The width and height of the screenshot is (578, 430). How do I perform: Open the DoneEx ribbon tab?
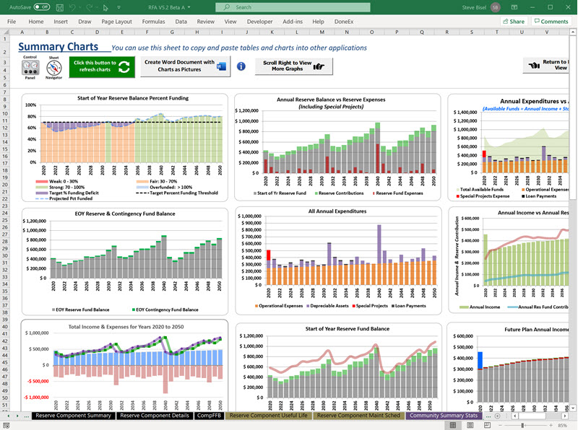344,22
